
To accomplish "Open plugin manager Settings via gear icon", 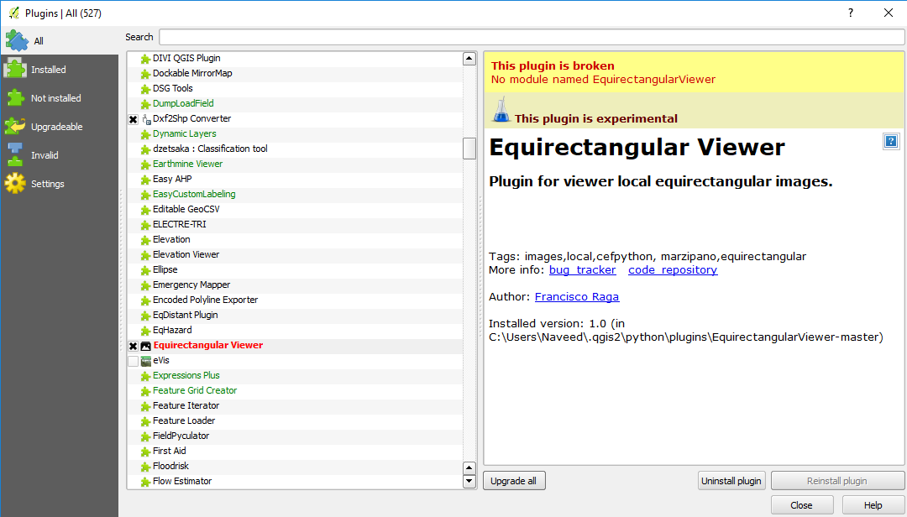I will point(18,183).
